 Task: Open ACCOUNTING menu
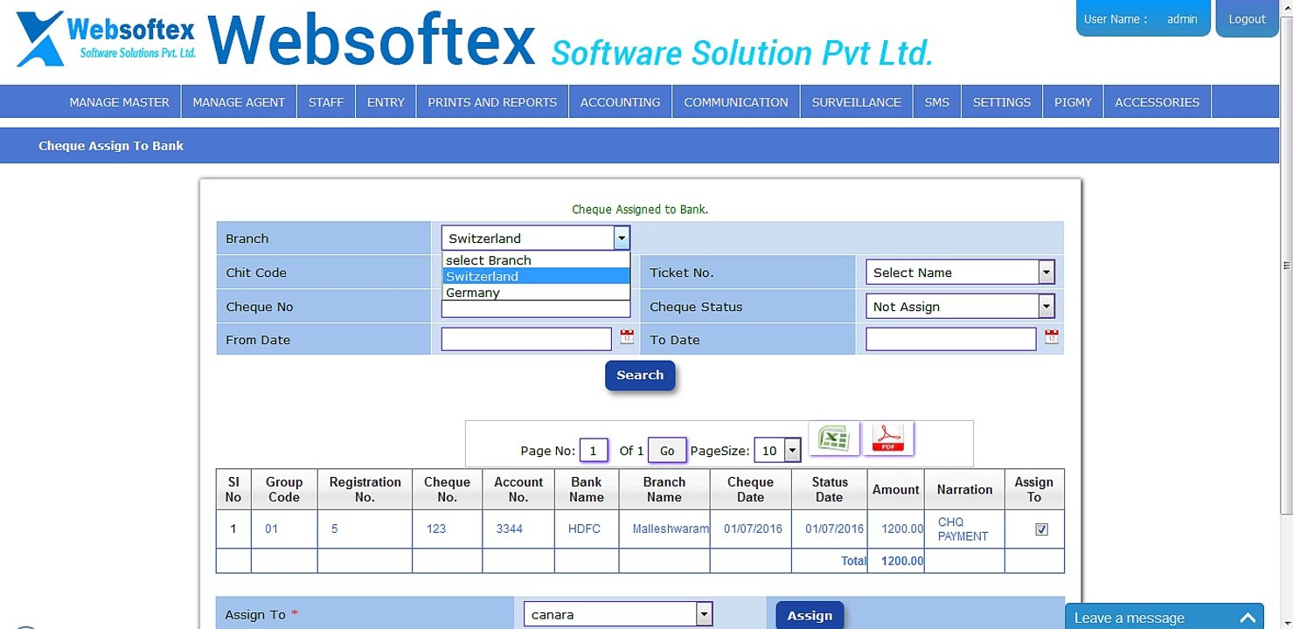620,102
